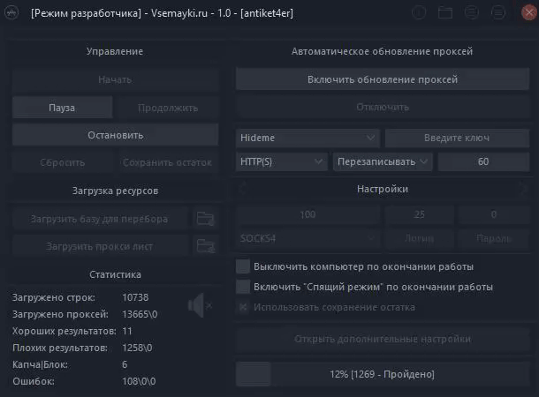Enable Выключить компьютер по окончании работы checkbox
539x397 pixels.
coord(243,266)
